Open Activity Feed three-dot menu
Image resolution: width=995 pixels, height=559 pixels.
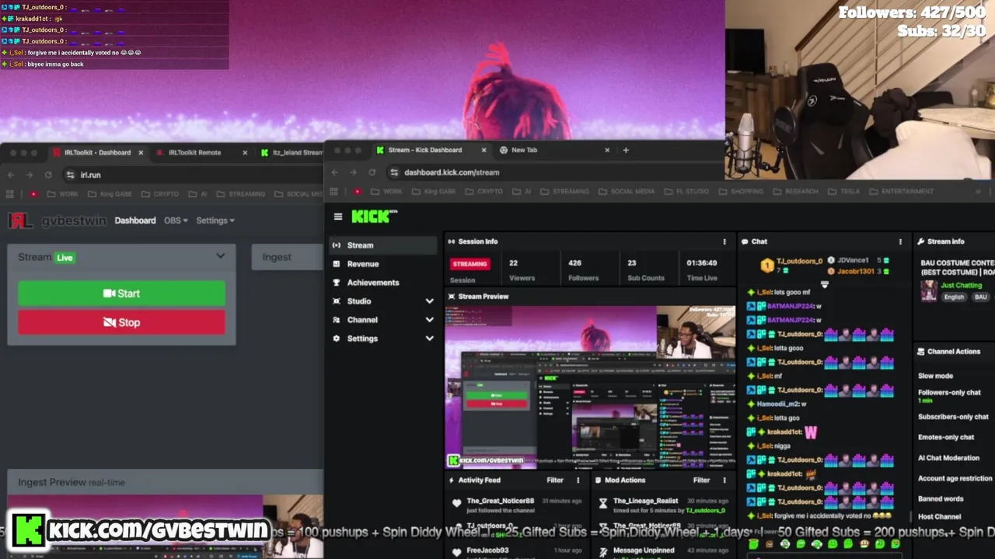pos(578,481)
